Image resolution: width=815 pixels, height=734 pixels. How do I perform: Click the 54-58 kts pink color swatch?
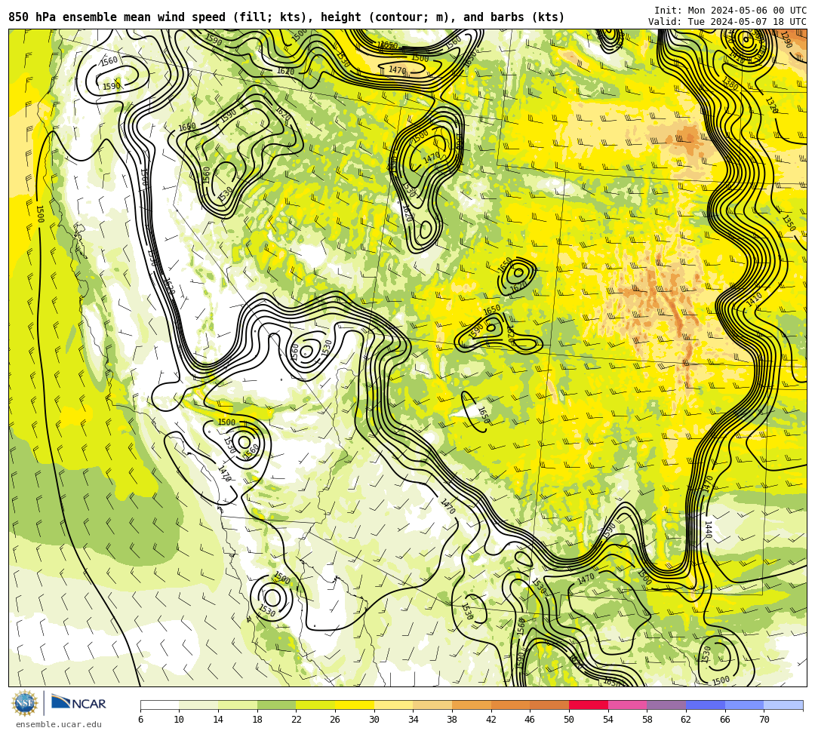tap(627, 705)
